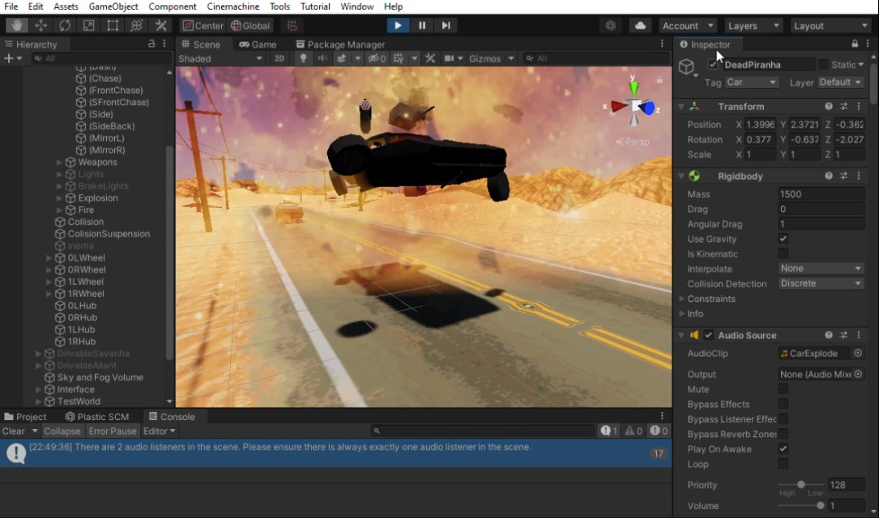Enable Loop on the Audio Source
Viewport: 879px width, 518px height.
783,464
